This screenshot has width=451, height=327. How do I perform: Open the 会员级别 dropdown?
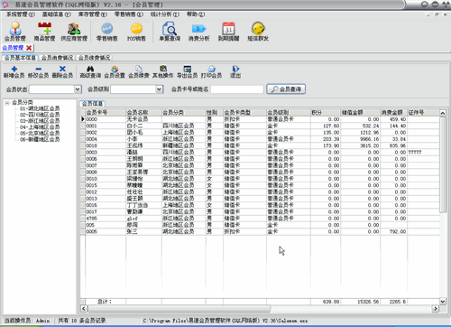159,89
